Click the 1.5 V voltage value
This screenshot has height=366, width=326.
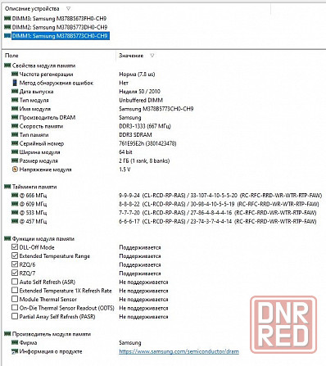pyautogui.click(x=125, y=169)
